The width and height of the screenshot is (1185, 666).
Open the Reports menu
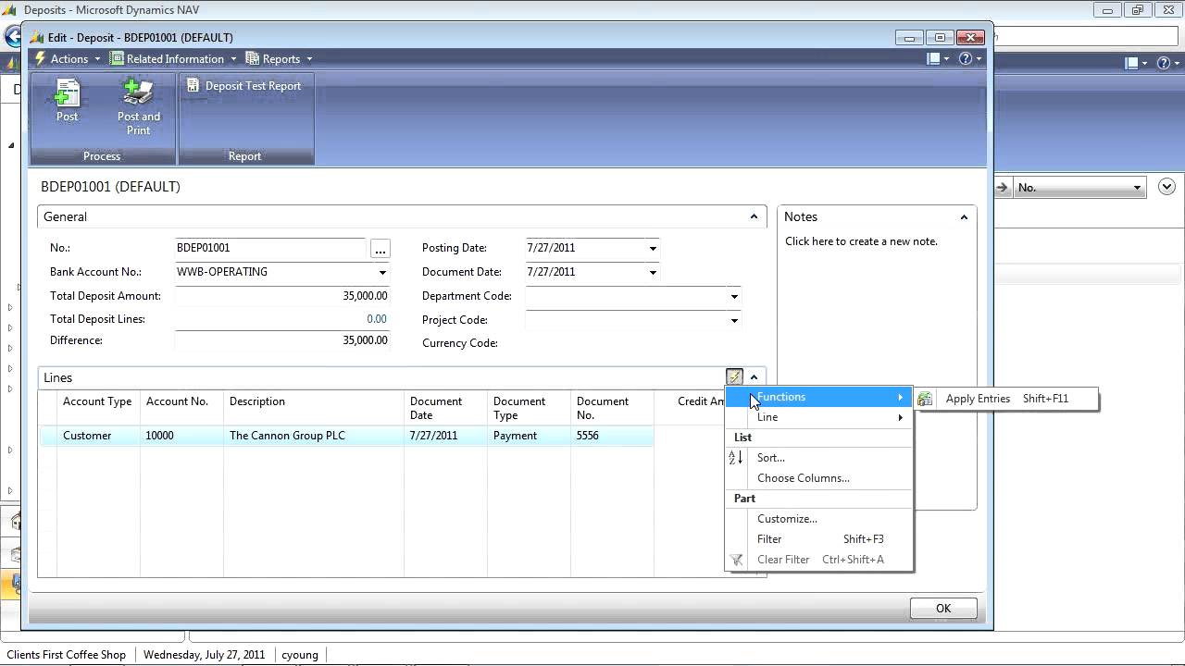279,58
